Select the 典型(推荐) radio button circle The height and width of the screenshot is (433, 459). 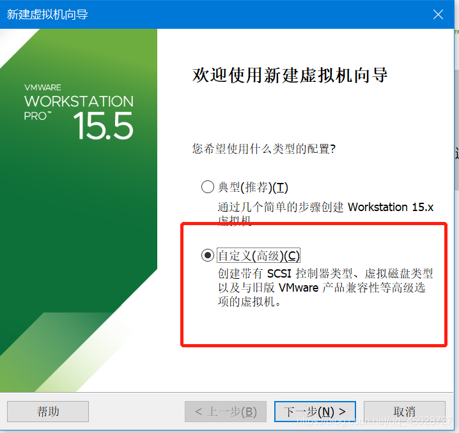tap(208, 187)
